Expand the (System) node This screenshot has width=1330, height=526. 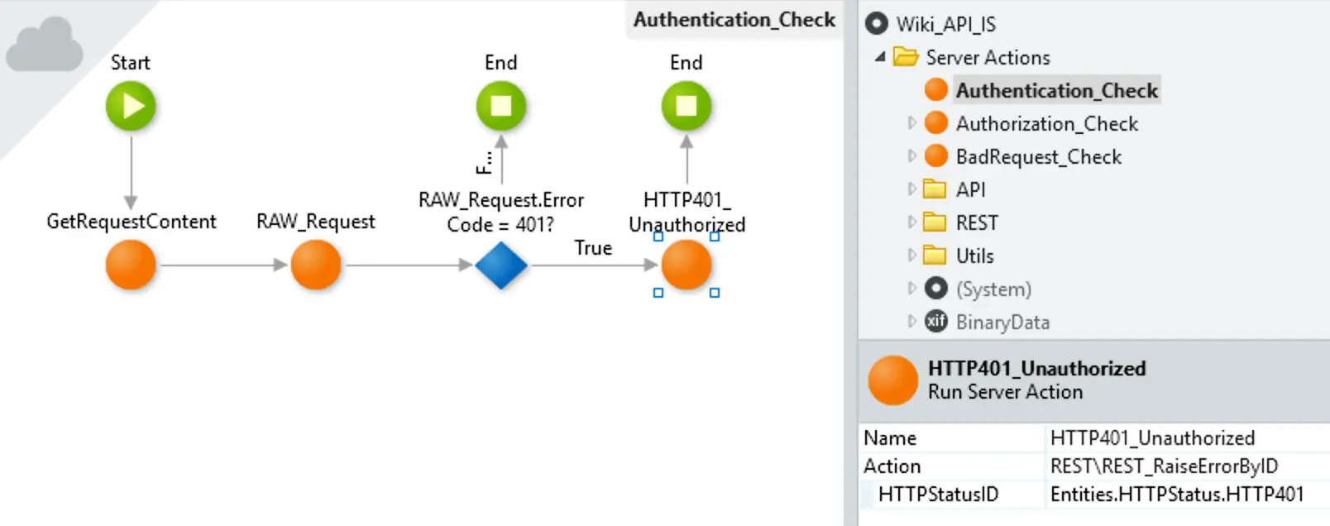(911, 289)
